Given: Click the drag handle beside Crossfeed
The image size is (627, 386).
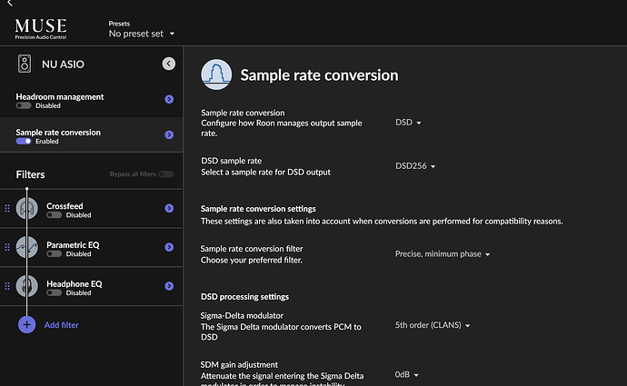Looking at the screenshot, I should click(x=7, y=209).
